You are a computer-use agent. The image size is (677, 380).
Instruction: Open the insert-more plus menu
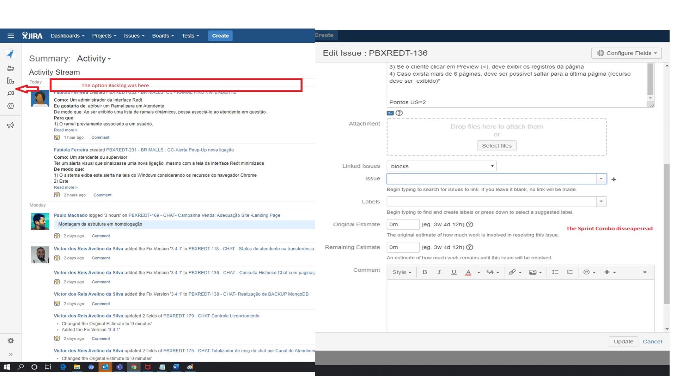coord(610,272)
